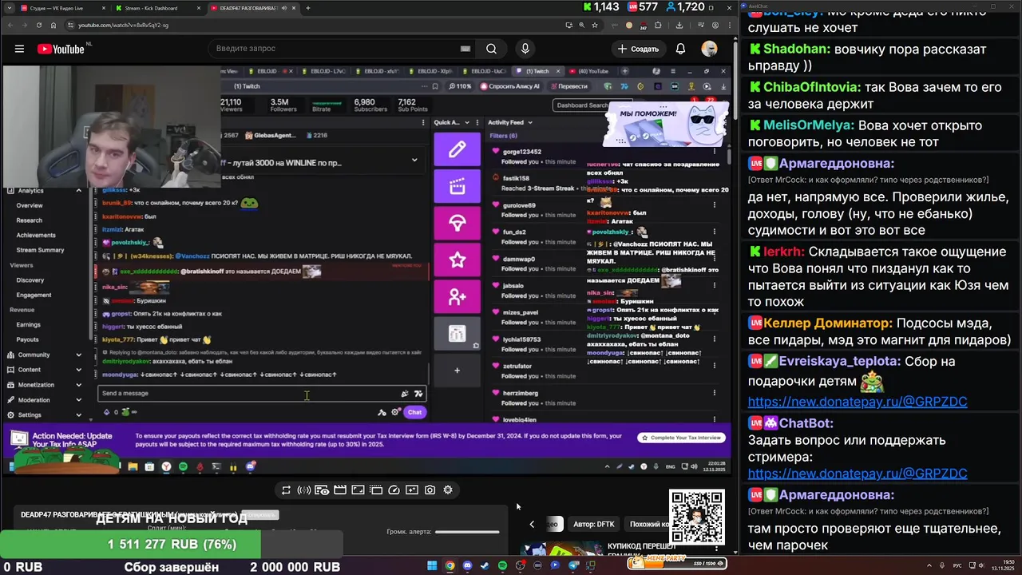Toggle loop icon in player toolbar
The image size is (1022, 575).
pos(286,490)
